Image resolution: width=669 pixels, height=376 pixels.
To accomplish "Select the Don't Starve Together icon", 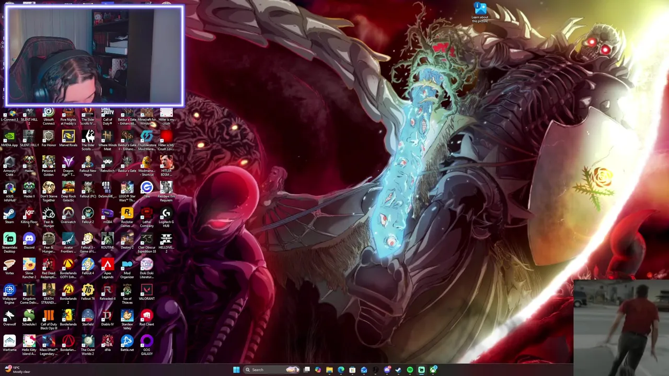I will 49,192.
